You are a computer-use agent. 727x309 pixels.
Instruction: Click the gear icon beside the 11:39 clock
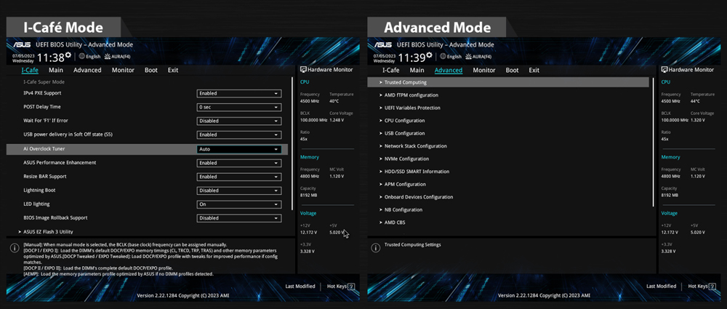coord(429,55)
